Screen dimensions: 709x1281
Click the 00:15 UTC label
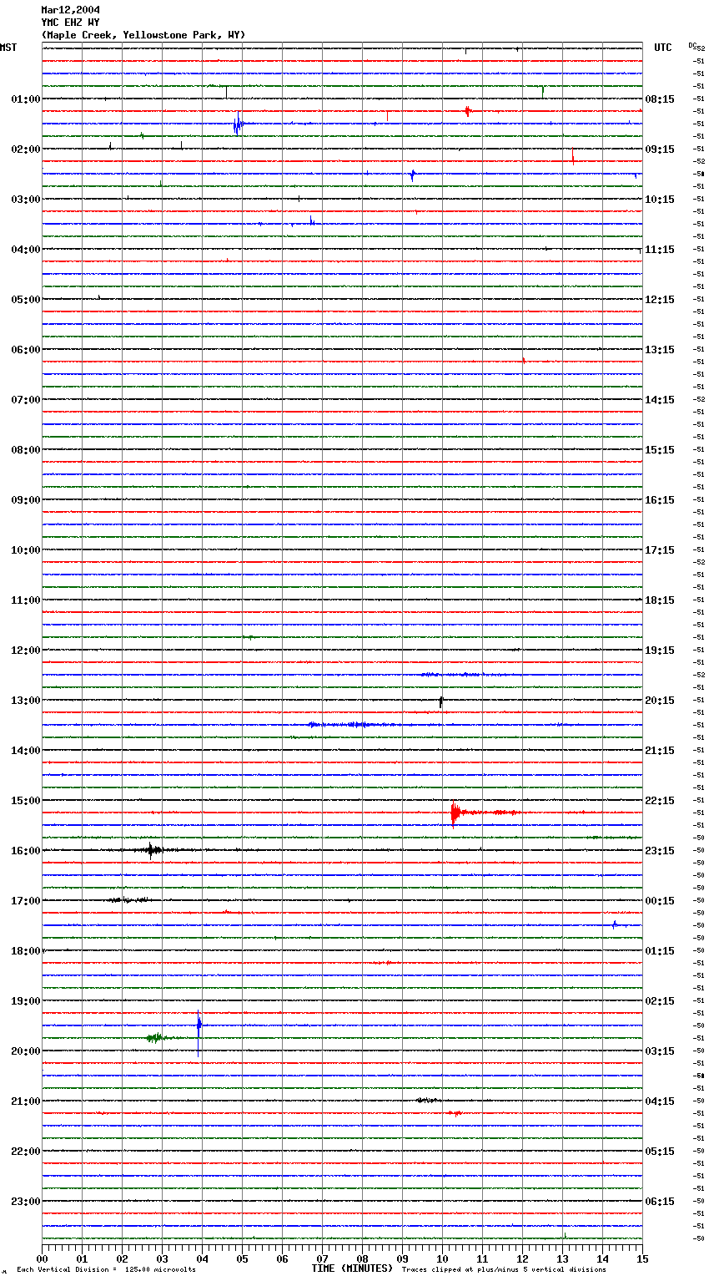pyautogui.click(x=660, y=901)
